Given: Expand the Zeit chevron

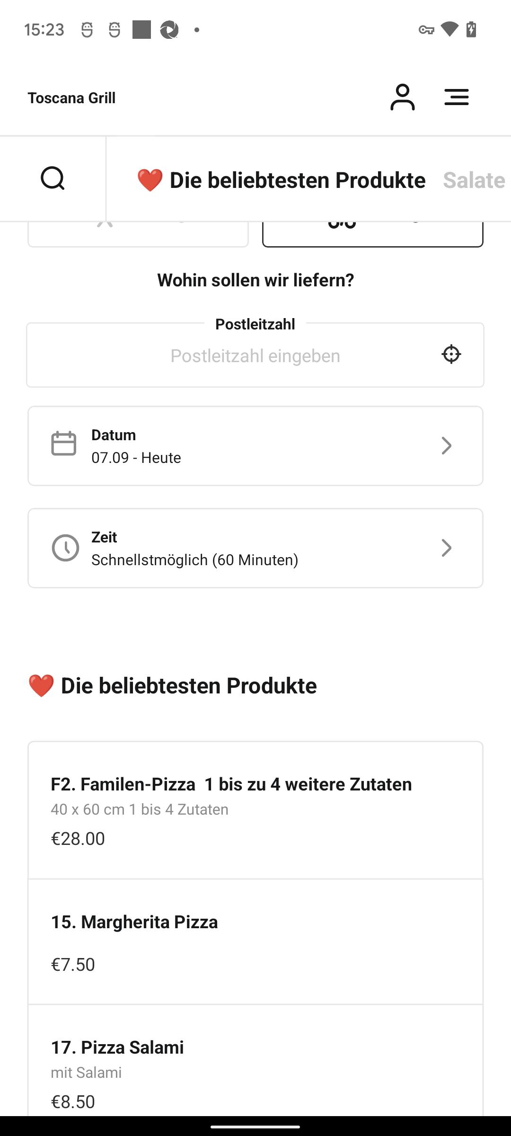Looking at the screenshot, I should coord(446,548).
